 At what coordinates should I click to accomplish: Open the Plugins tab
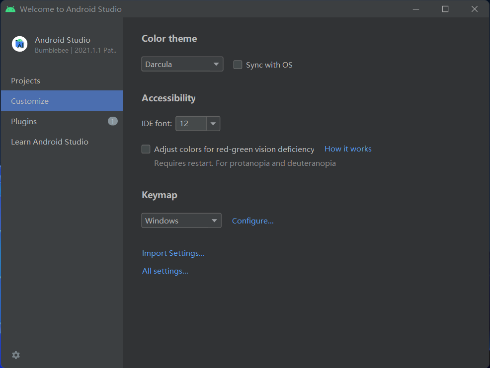coord(62,121)
